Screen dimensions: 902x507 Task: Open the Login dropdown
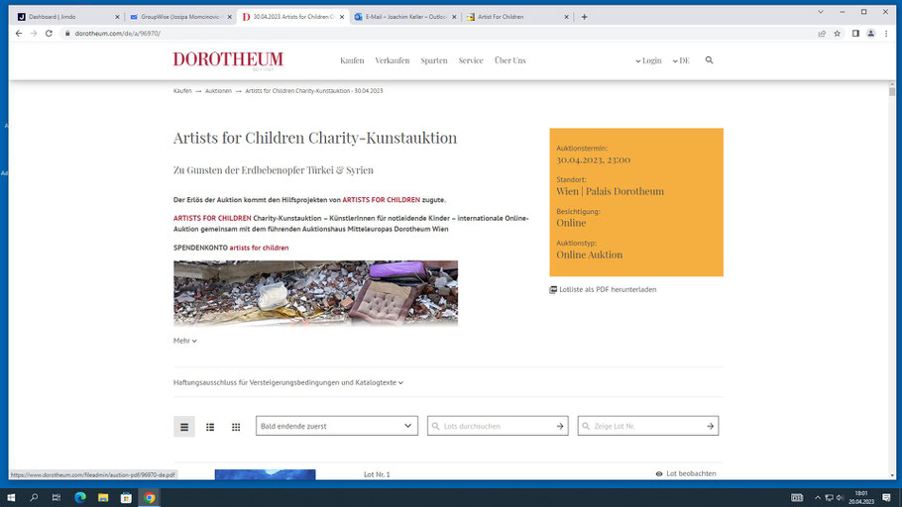pos(648,60)
